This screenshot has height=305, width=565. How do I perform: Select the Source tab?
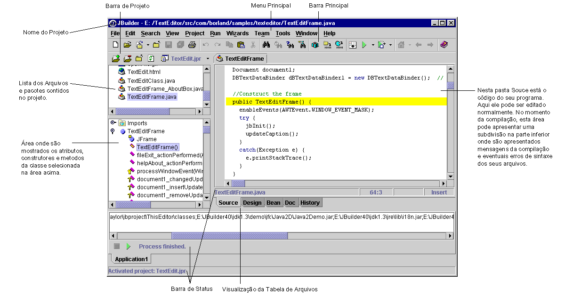[228, 203]
